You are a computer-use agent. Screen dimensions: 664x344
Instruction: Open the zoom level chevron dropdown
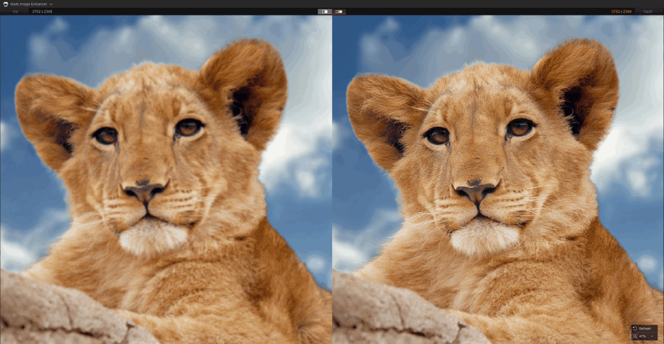(x=652, y=336)
